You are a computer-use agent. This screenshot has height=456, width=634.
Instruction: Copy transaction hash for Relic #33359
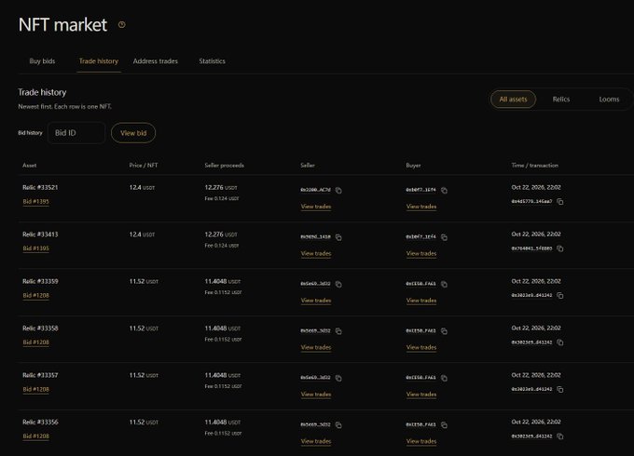[560, 295]
